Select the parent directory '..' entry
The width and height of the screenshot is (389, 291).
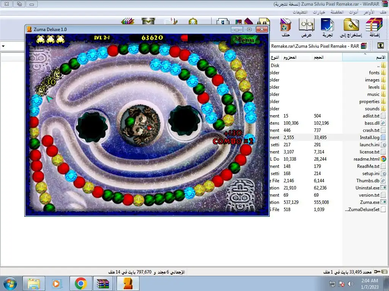tap(381, 65)
